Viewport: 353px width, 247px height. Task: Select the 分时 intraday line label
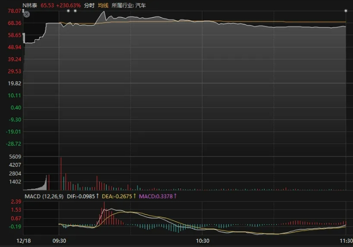click(89, 5)
